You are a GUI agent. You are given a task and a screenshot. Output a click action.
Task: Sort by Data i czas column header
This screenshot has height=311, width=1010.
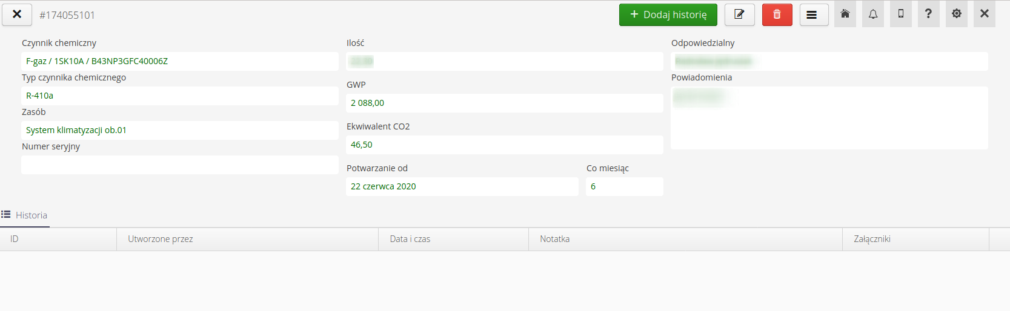[x=410, y=239]
